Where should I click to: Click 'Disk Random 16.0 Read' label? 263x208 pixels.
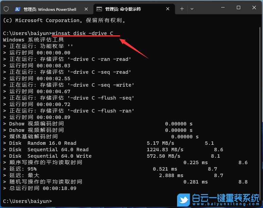pyautogui.click(x=42, y=143)
